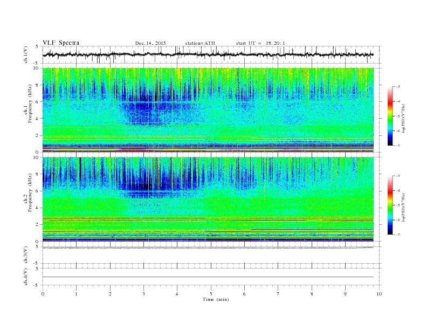Click time-axis tick label "7"
Image resolution: width=427 pixels, height=330 pixels.
click(278, 294)
